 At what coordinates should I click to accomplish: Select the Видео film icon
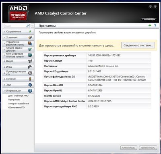(x=30, y=61)
